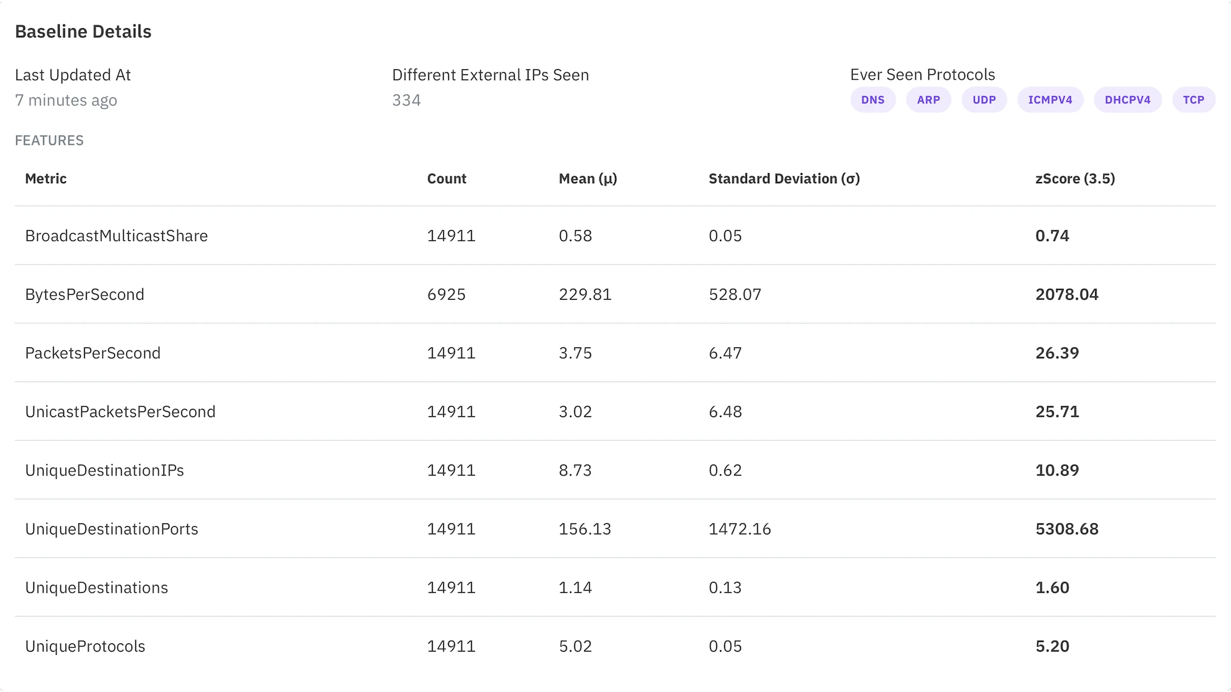
Task: Click the PacketsPerSecond metric name
Action: (92, 353)
